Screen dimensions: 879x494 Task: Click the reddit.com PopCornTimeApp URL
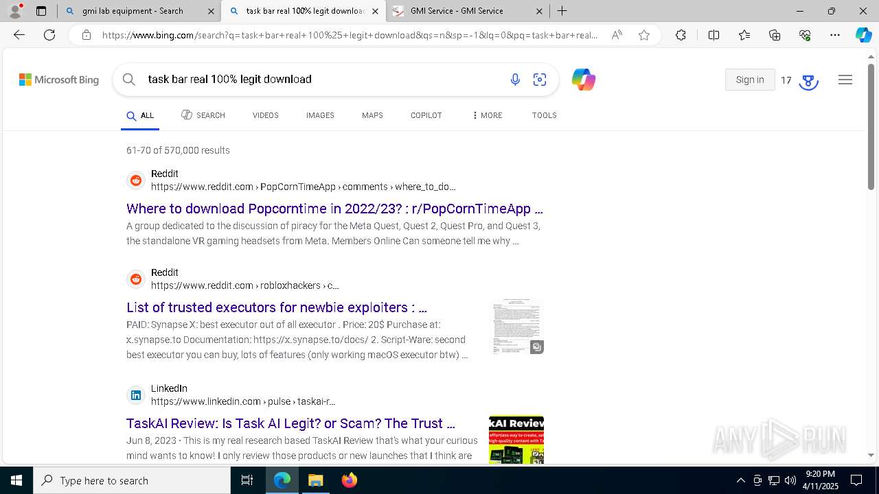point(303,187)
